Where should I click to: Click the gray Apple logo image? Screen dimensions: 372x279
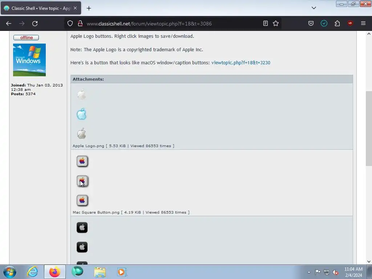82,134
